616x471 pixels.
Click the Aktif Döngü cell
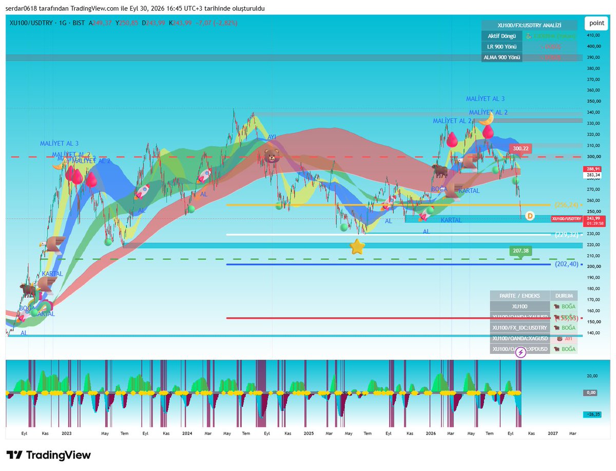pyautogui.click(x=502, y=36)
